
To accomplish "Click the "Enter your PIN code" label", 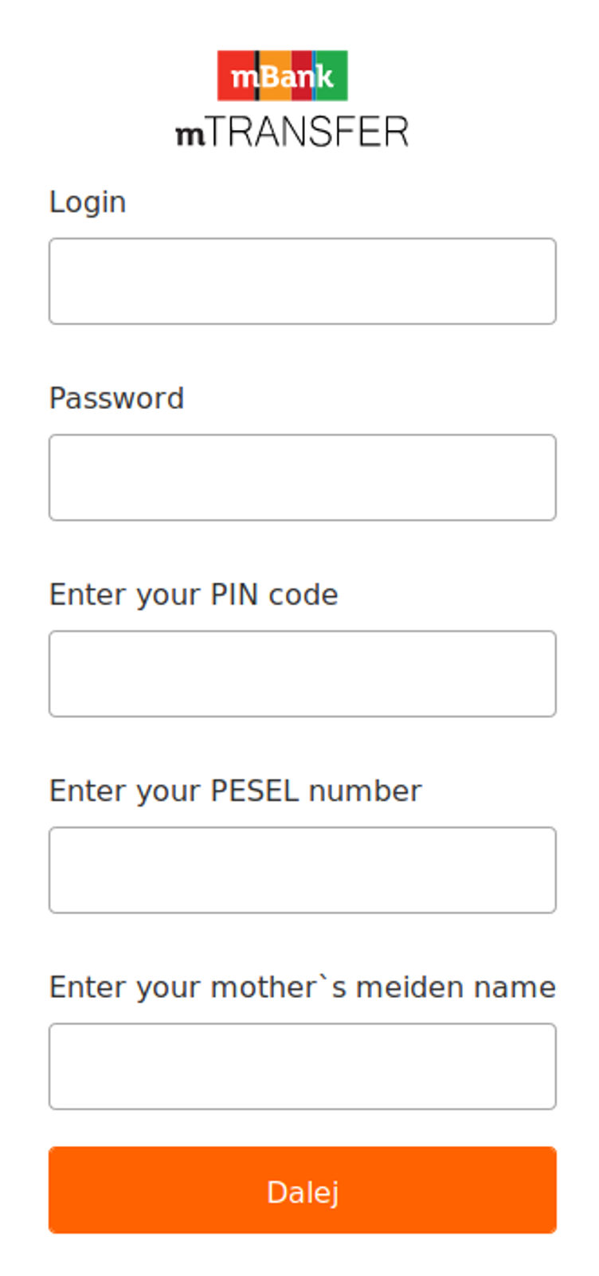I will 194,595.
